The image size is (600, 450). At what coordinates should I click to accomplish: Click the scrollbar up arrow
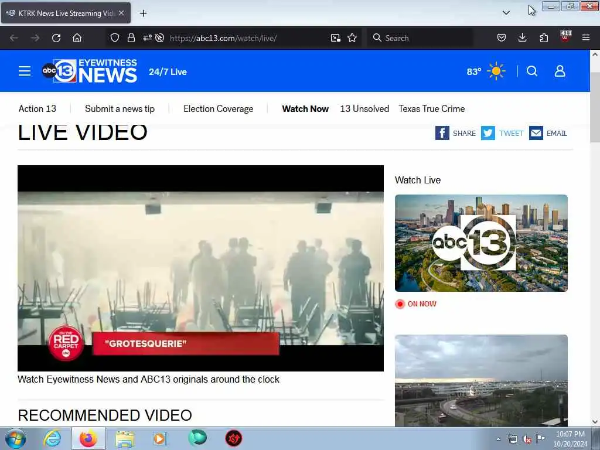(x=595, y=54)
